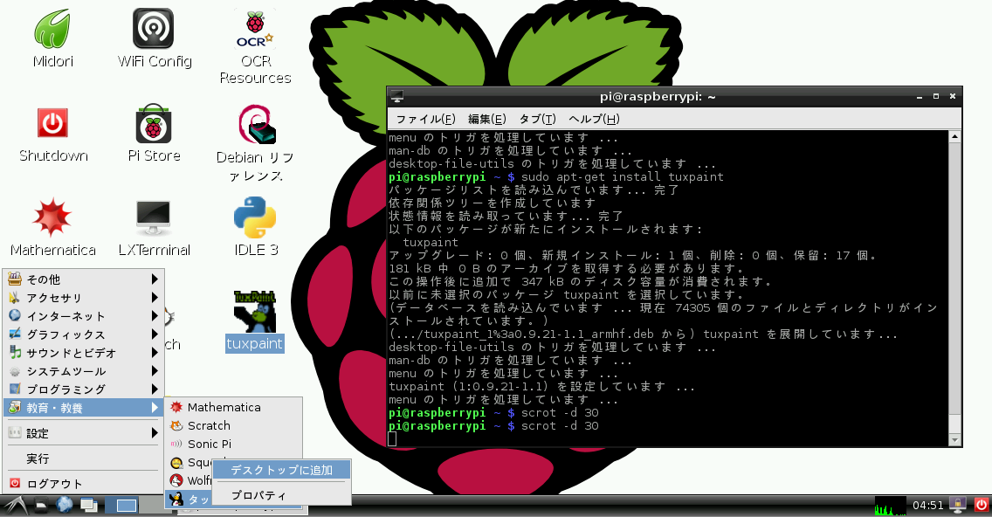Expand the 設定 menu category

[83, 433]
